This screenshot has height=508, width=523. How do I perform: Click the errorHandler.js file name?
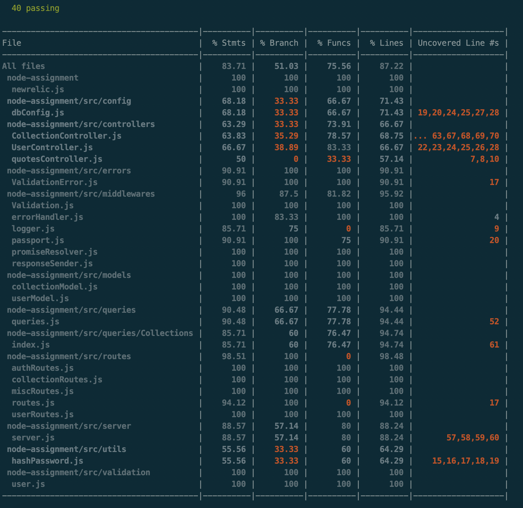47,217
